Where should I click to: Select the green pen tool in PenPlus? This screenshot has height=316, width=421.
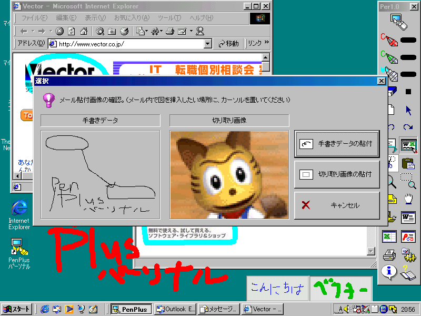(x=389, y=57)
